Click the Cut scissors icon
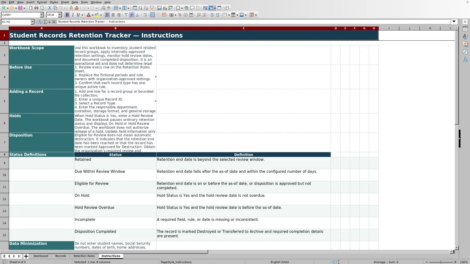 50,8
